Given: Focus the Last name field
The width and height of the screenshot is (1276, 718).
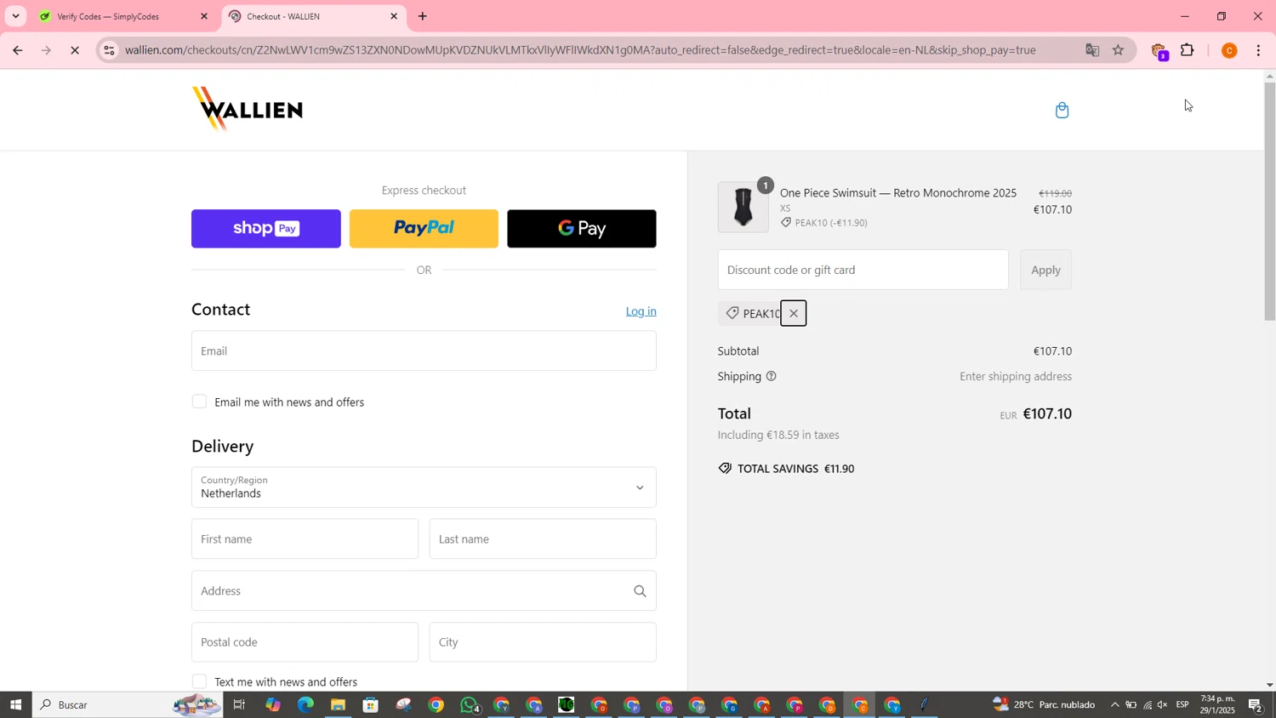Looking at the screenshot, I should click(543, 539).
